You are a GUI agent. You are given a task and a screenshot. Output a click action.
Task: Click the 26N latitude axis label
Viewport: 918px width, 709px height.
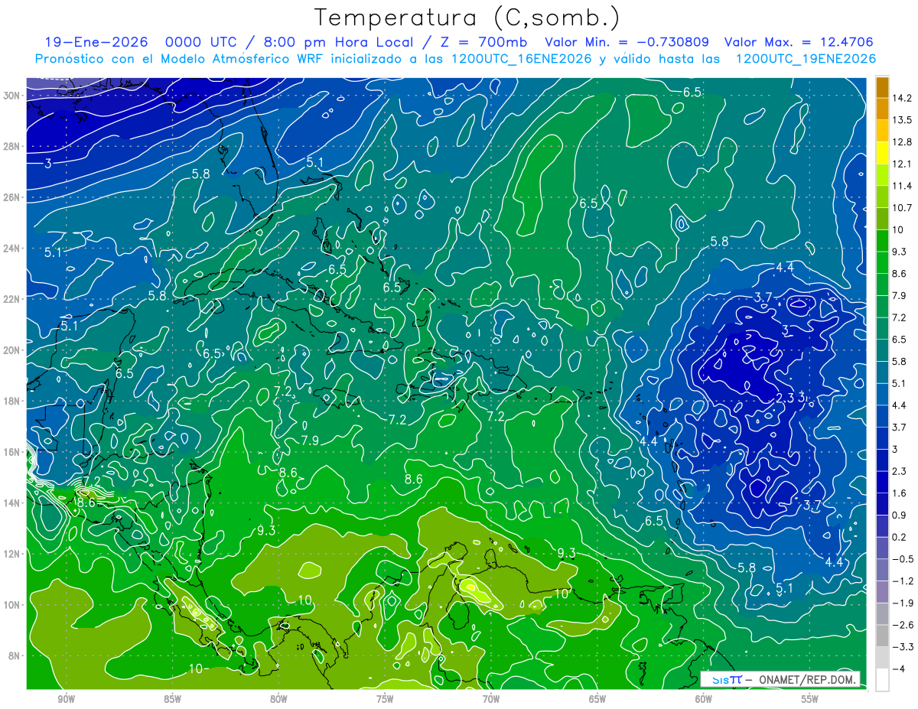point(12,197)
